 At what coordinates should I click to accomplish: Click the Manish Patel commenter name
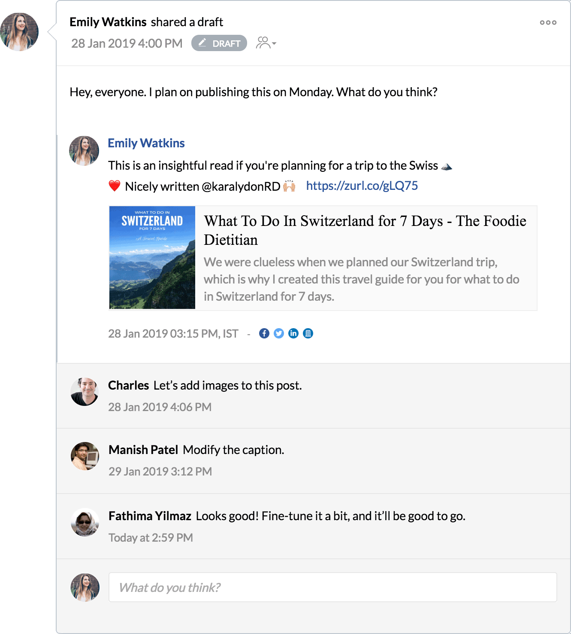pos(143,450)
